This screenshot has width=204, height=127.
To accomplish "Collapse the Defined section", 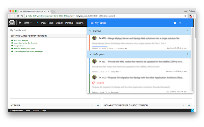I will click(90, 31).
